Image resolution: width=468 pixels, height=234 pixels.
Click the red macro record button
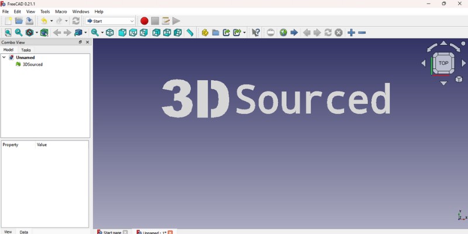click(x=144, y=21)
